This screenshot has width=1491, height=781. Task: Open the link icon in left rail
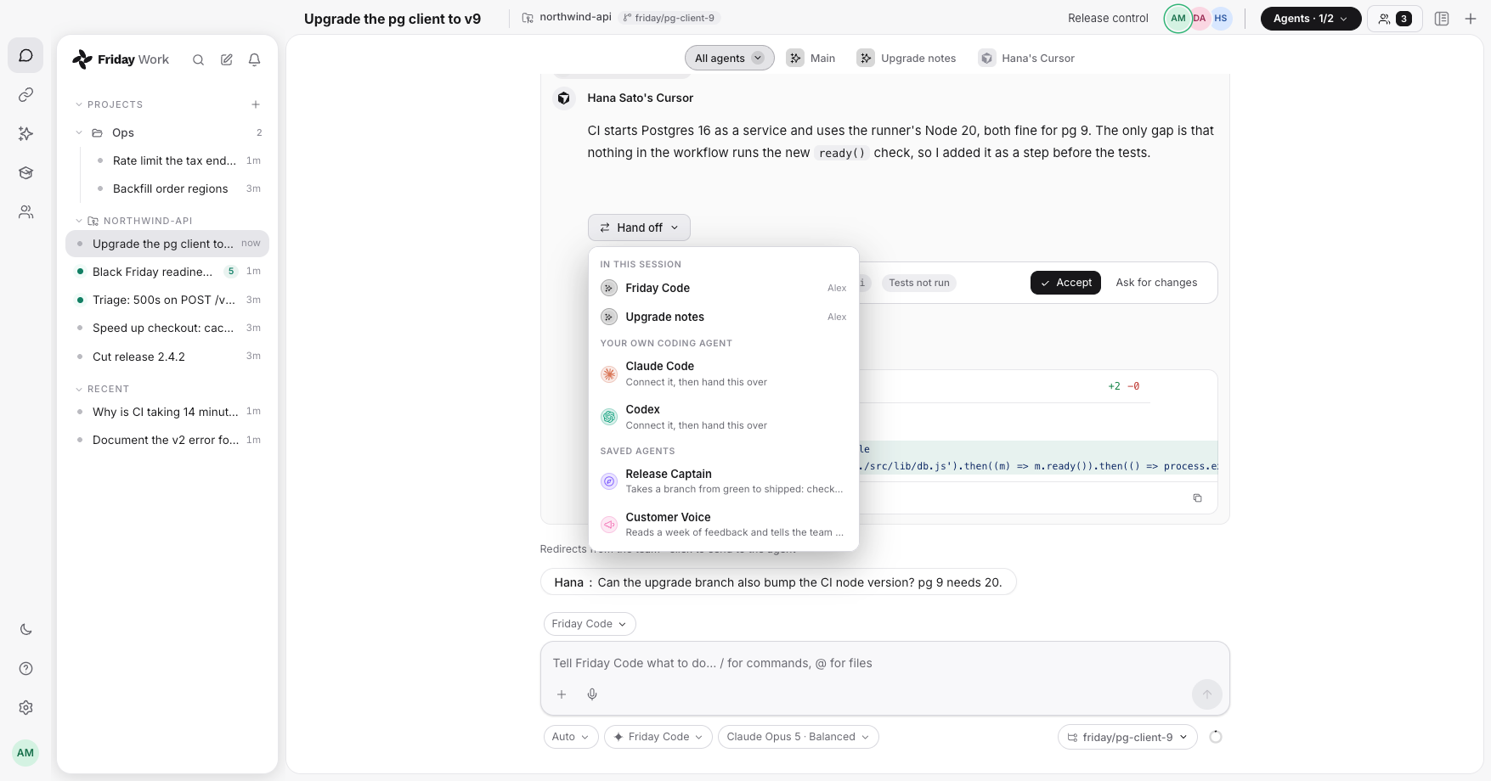(26, 94)
